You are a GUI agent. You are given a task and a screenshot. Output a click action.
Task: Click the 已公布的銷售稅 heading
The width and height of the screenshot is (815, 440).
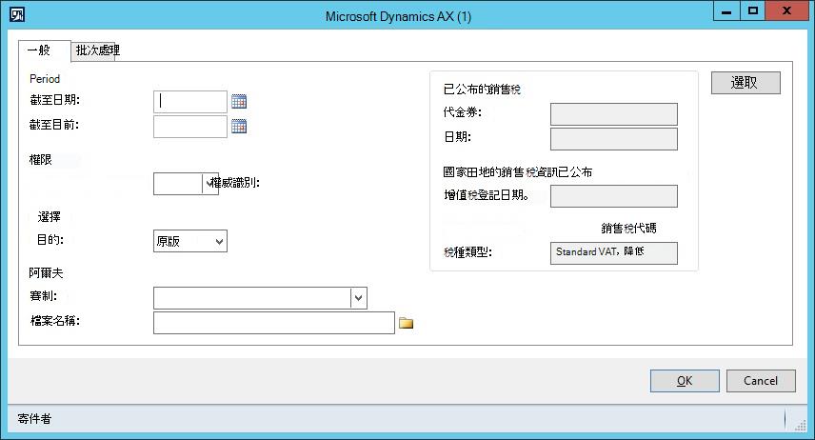point(482,90)
